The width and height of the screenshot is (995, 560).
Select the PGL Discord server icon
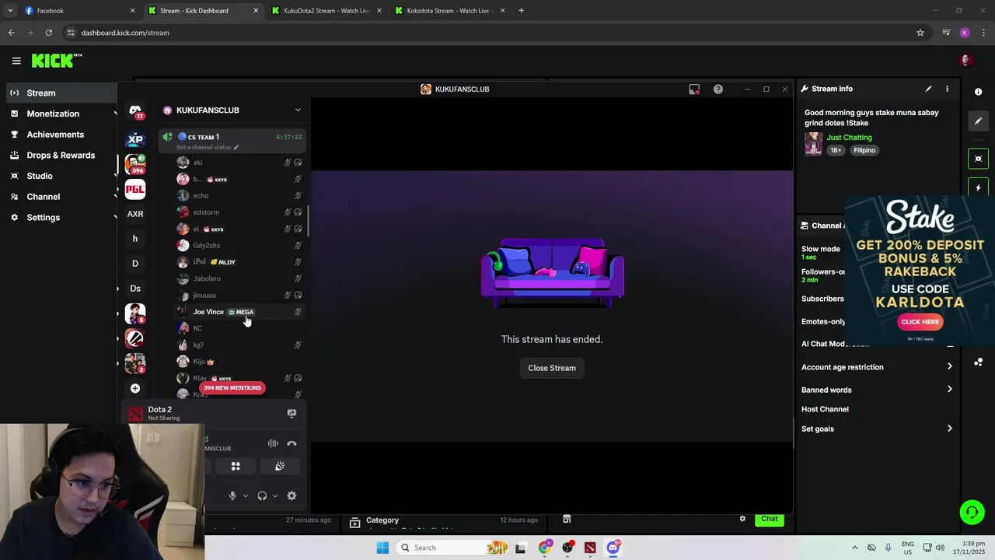coord(135,189)
